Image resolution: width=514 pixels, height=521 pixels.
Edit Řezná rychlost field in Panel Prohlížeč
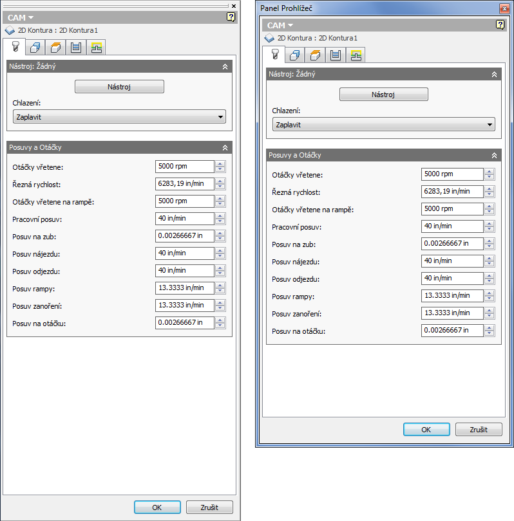point(452,192)
